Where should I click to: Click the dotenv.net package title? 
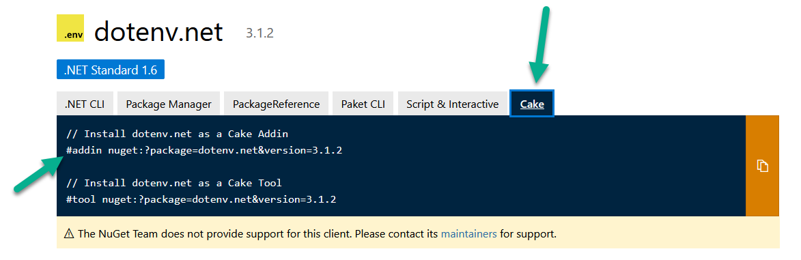pyautogui.click(x=159, y=31)
